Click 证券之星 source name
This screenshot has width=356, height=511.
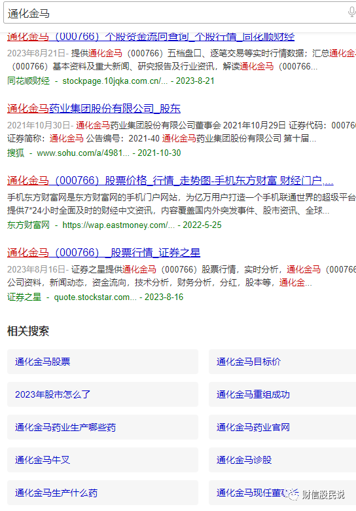(24, 297)
